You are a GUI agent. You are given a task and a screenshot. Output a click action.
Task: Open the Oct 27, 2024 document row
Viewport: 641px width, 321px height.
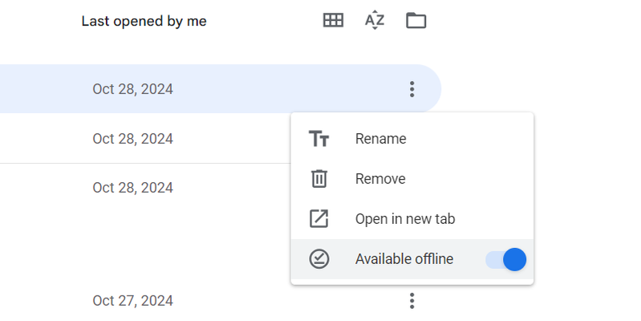click(x=132, y=301)
